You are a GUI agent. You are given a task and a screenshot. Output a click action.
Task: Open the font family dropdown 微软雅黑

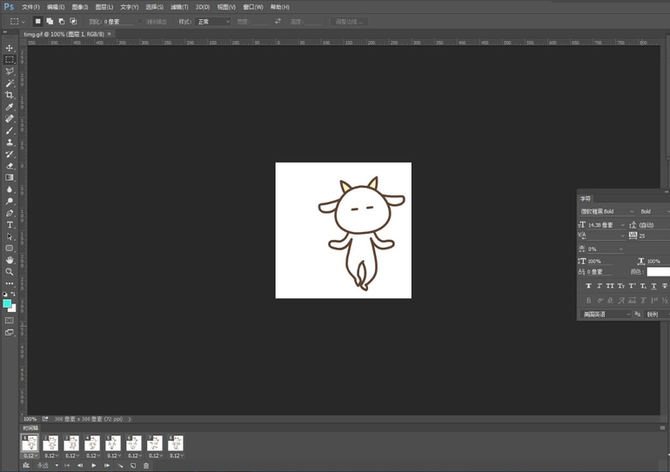pyautogui.click(x=606, y=211)
